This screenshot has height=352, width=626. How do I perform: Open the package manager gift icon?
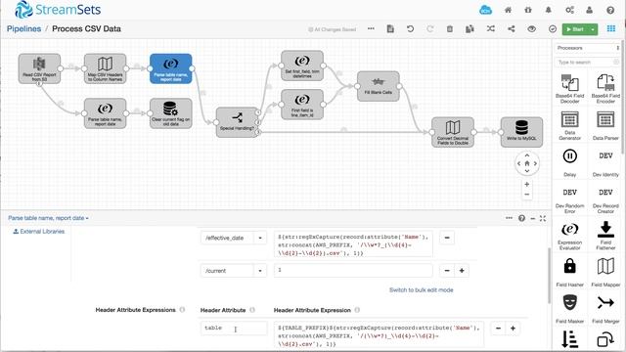tap(528, 10)
